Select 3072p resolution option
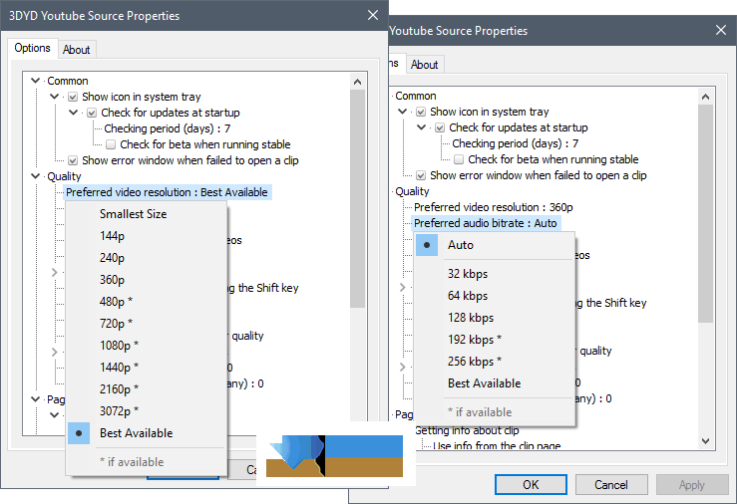The image size is (737, 504). [x=147, y=411]
